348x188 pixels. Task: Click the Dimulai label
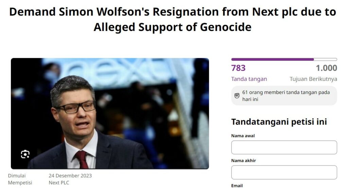pyautogui.click(x=17, y=175)
